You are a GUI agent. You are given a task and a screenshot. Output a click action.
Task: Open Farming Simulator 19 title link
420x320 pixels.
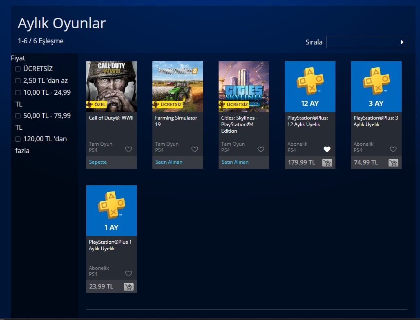[176, 121]
